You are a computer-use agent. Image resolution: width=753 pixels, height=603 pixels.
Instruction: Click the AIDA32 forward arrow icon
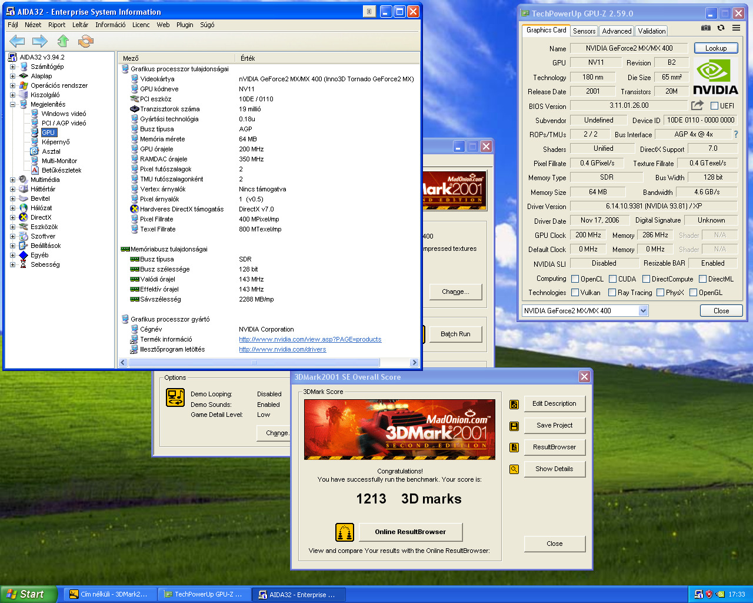[40, 41]
